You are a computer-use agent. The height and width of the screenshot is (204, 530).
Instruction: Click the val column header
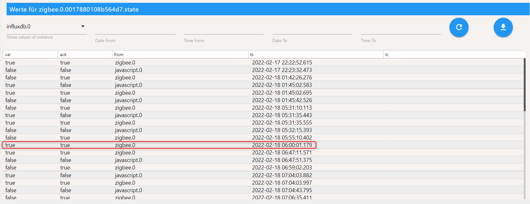pyautogui.click(x=30, y=55)
